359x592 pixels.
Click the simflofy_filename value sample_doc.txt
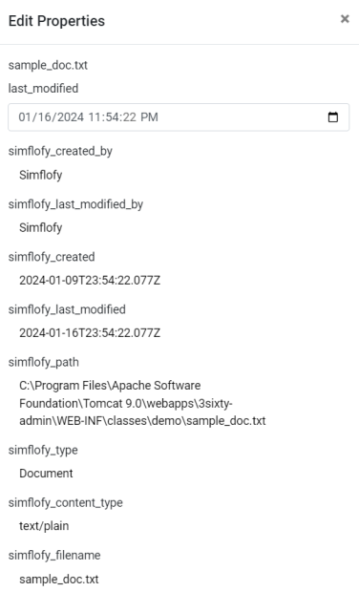[x=59, y=580]
